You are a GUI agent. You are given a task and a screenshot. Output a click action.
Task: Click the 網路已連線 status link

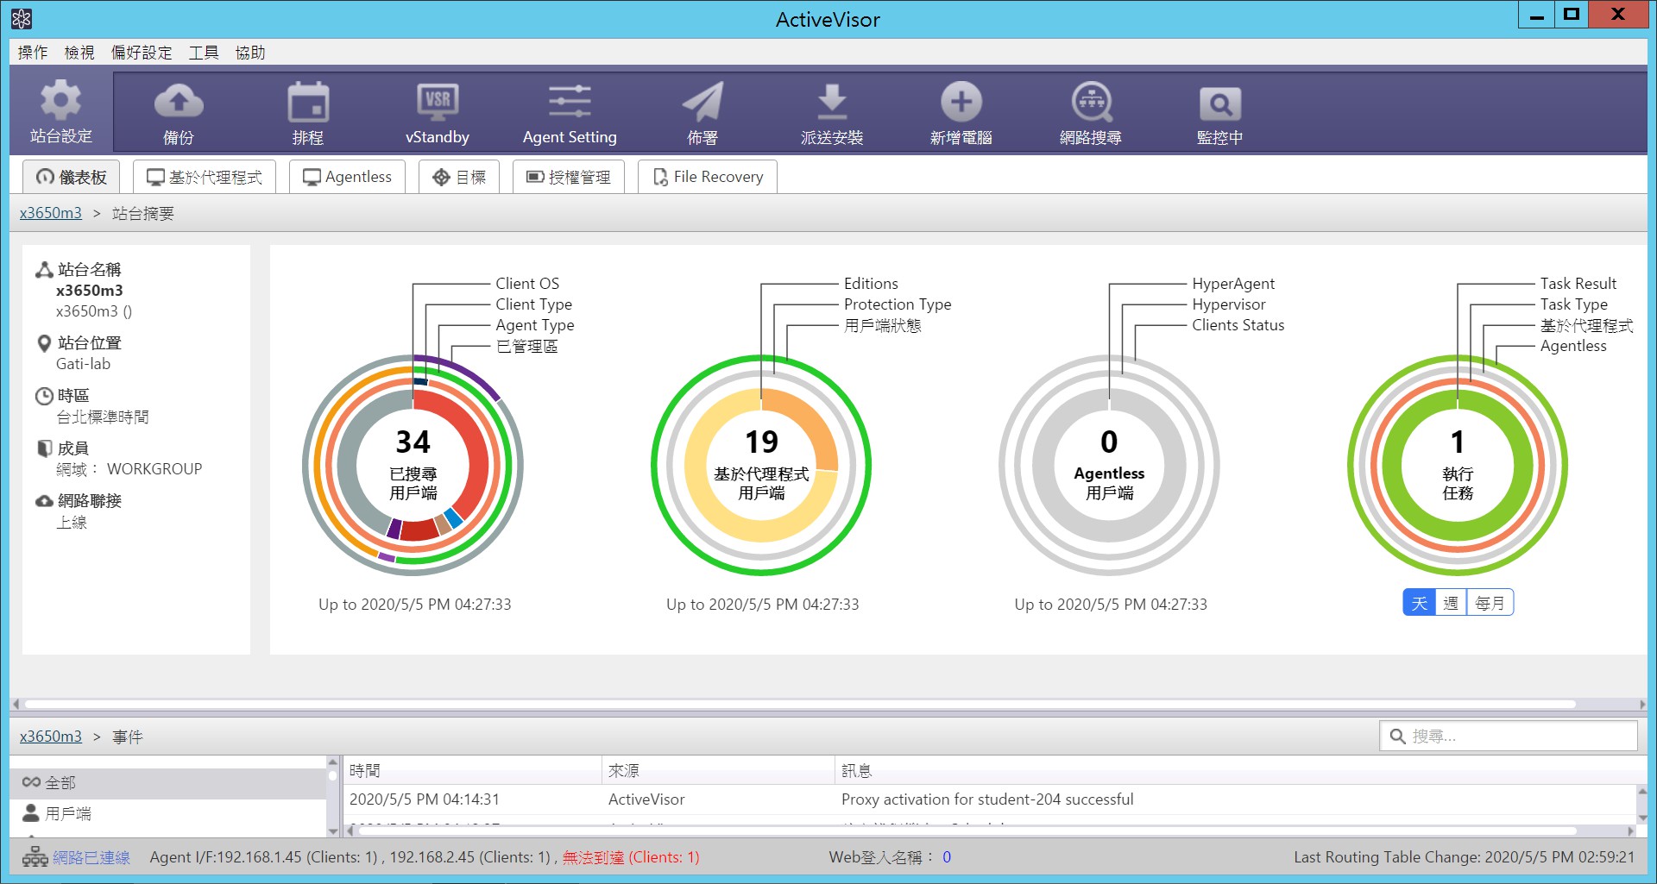tap(91, 857)
